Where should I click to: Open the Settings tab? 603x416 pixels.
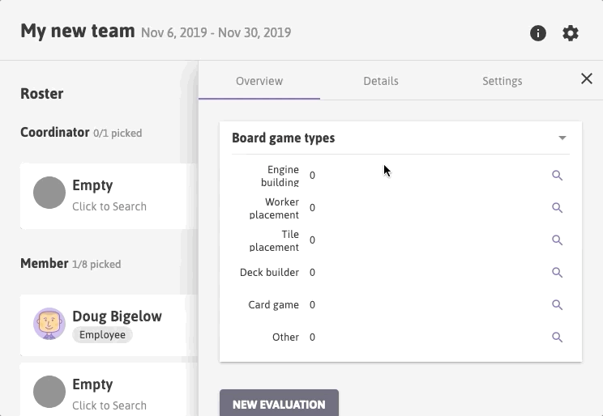click(x=502, y=81)
